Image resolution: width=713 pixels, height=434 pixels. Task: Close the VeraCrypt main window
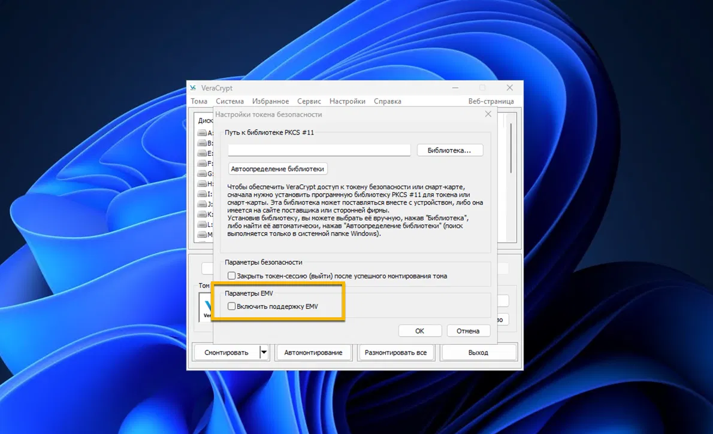pos(510,88)
